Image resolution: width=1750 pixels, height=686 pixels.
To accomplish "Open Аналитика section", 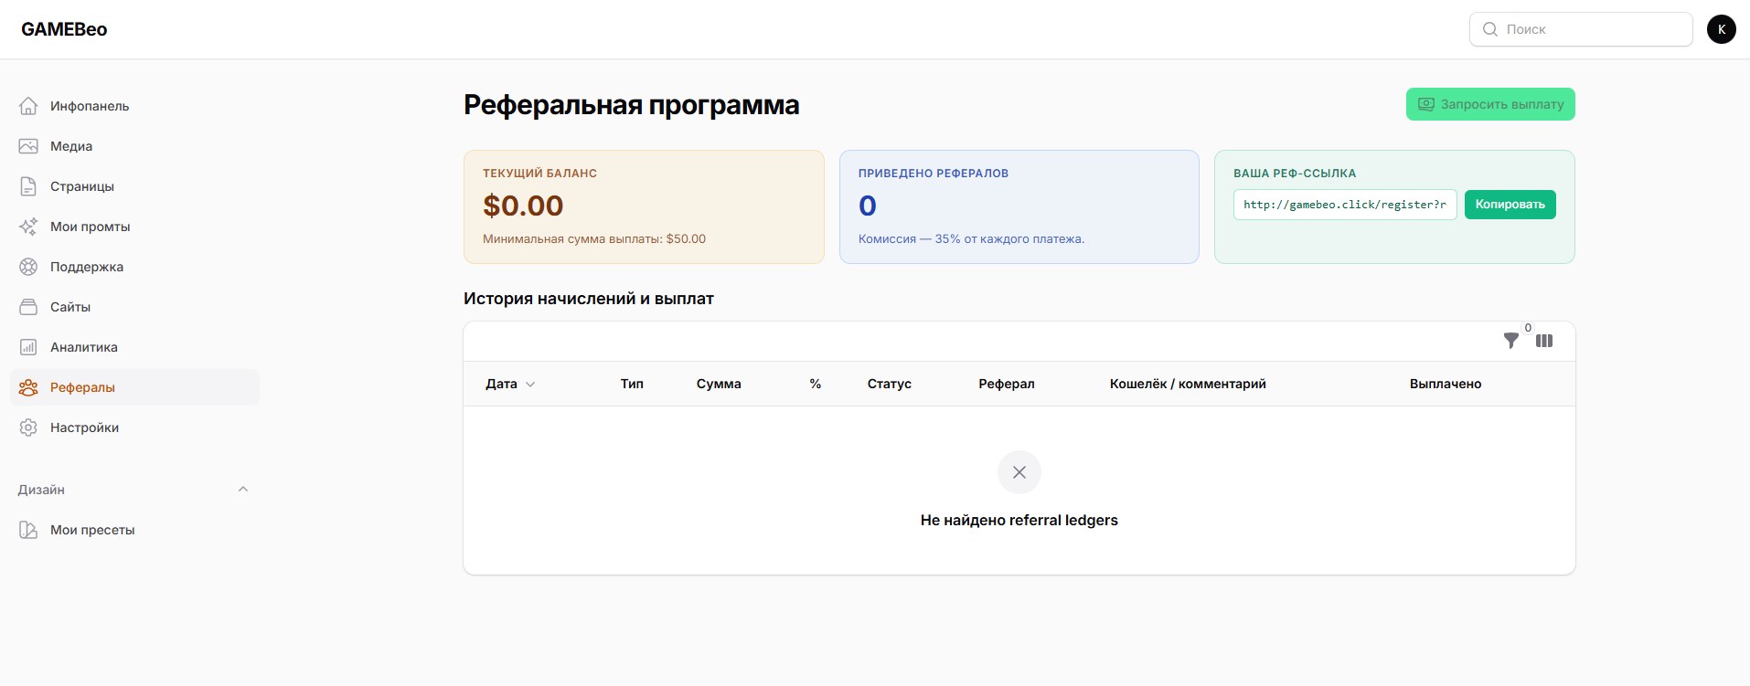I will (134, 347).
